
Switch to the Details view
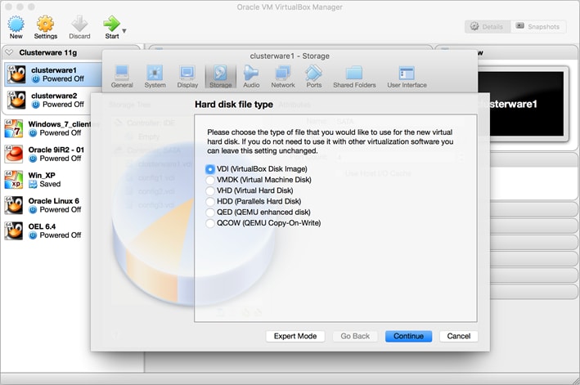point(488,27)
